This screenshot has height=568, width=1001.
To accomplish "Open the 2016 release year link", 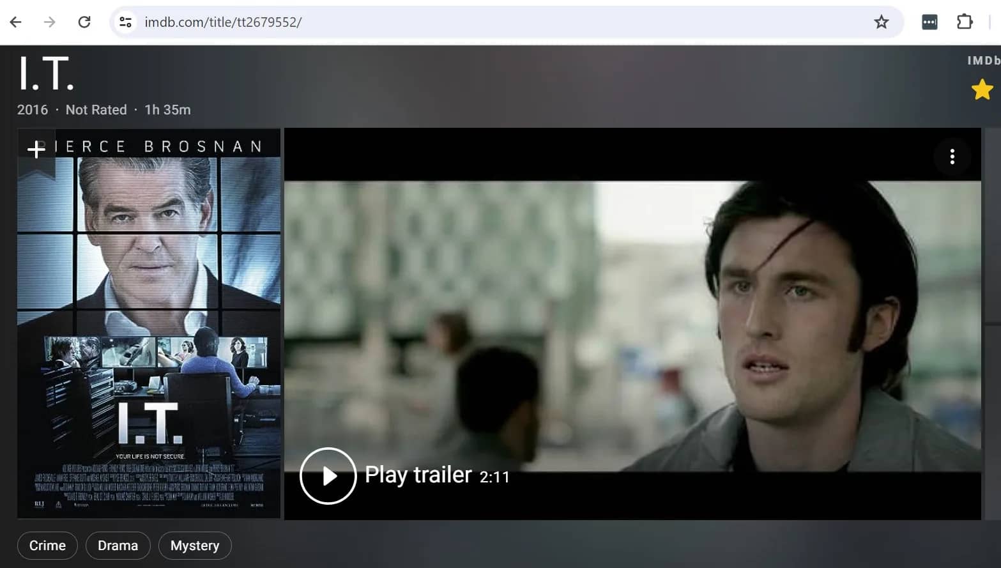I will coord(33,110).
